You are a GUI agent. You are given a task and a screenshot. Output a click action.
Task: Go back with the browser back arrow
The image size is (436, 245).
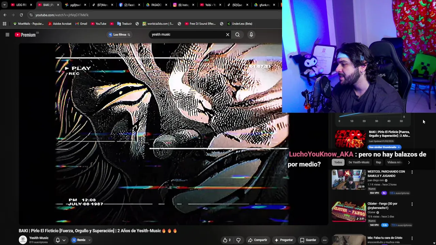point(5,15)
